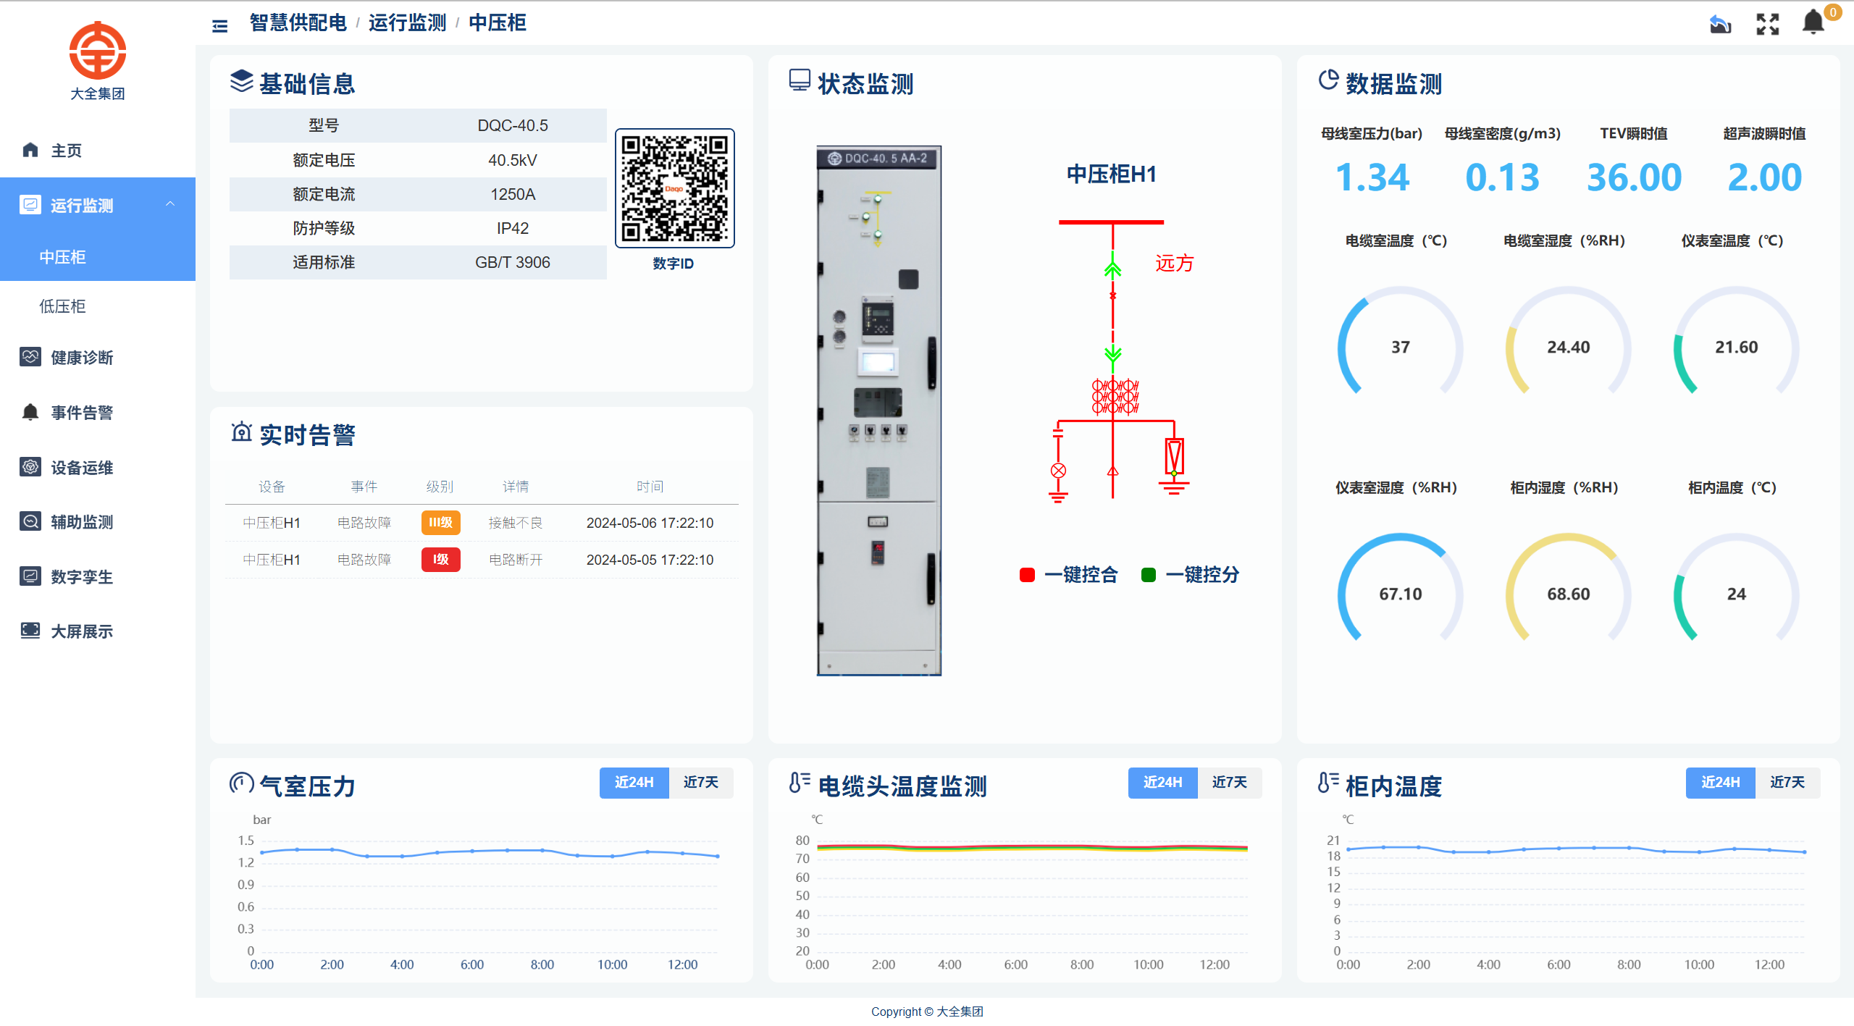The image size is (1854, 1026).
Task: Select the 健康诊断 sidebar icon
Action: (x=30, y=357)
